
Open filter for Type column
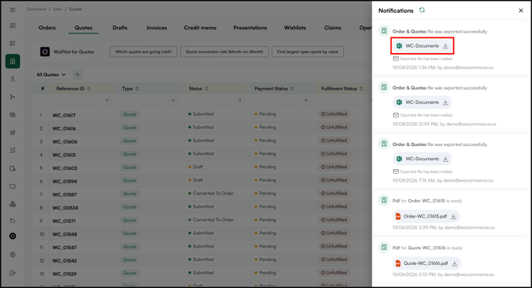pos(173,101)
